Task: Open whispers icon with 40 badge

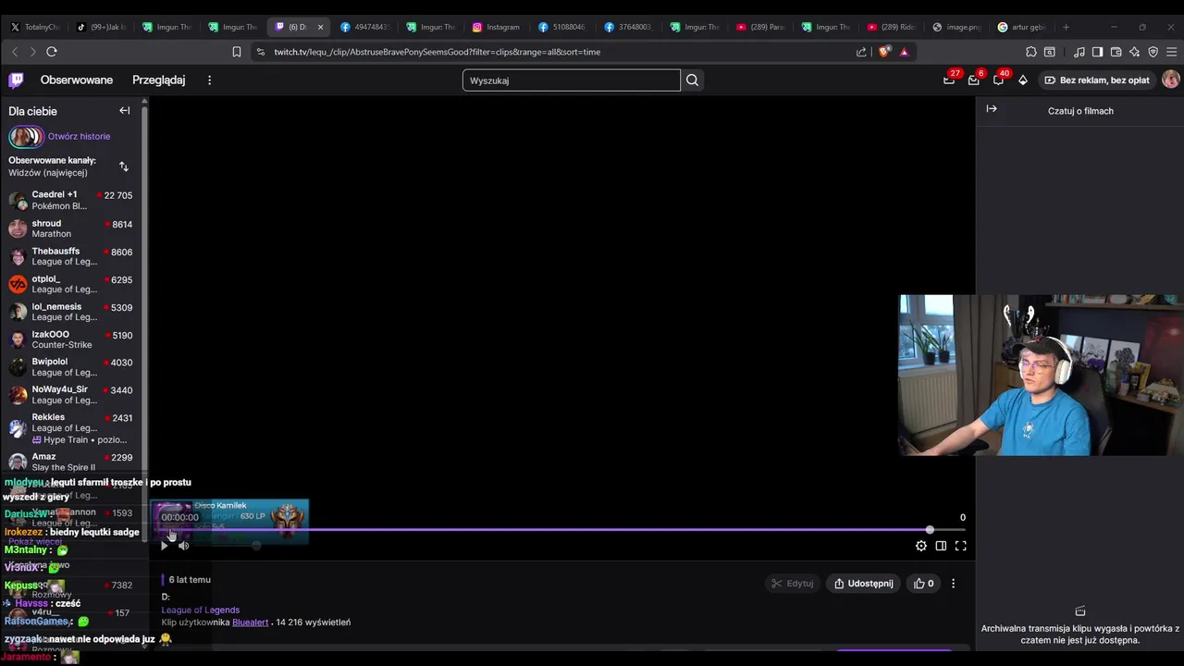Action: pyautogui.click(x=998, y=80)
